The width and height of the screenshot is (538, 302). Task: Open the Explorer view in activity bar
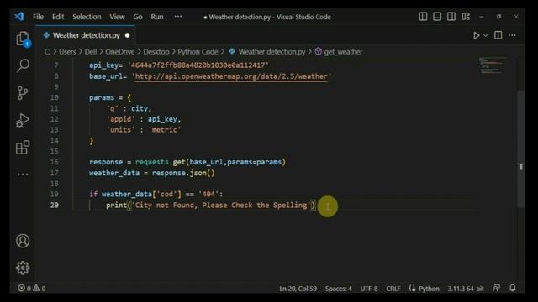pos(23,39)
